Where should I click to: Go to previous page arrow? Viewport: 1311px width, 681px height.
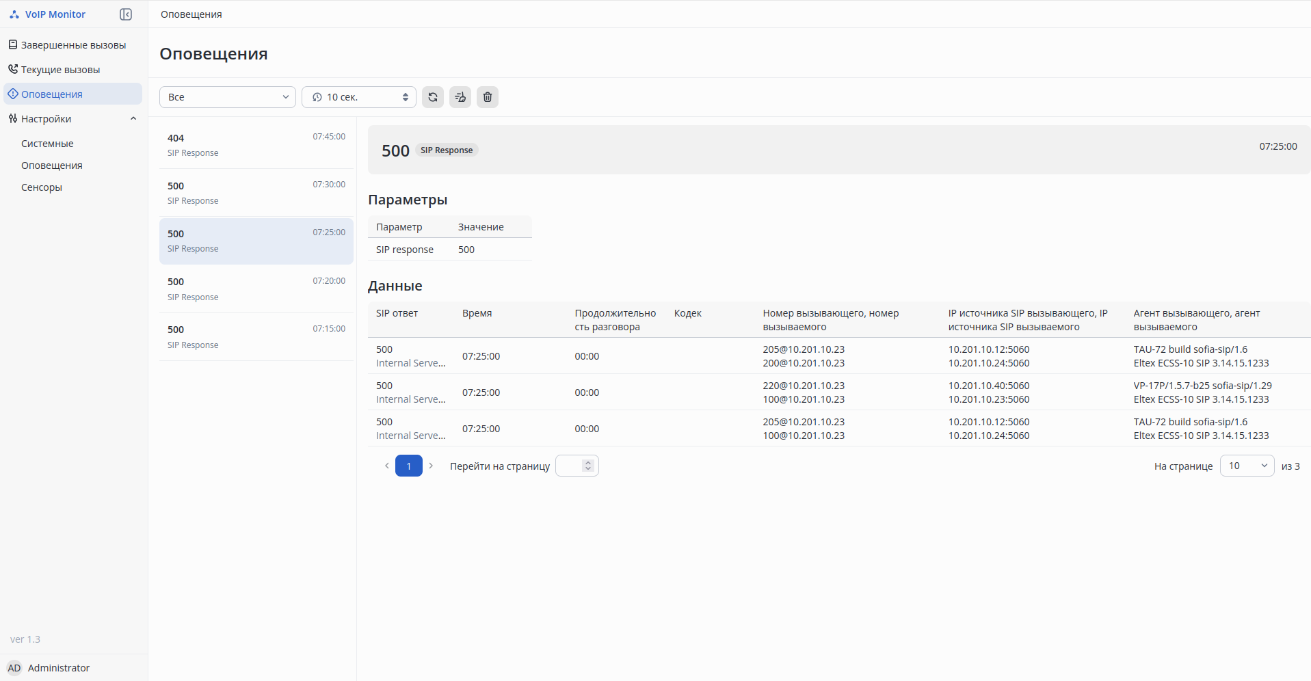(x=387, y=466)
